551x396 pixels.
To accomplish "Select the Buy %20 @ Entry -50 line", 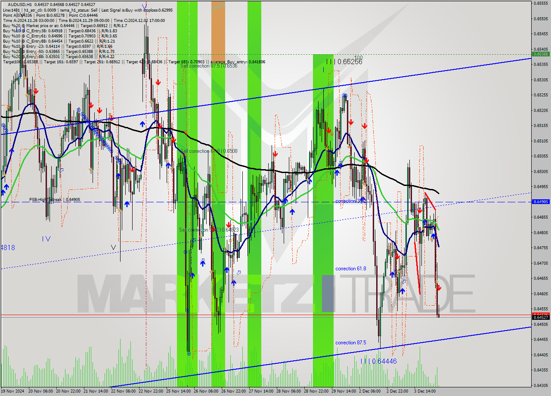I will tap(59, 51).
